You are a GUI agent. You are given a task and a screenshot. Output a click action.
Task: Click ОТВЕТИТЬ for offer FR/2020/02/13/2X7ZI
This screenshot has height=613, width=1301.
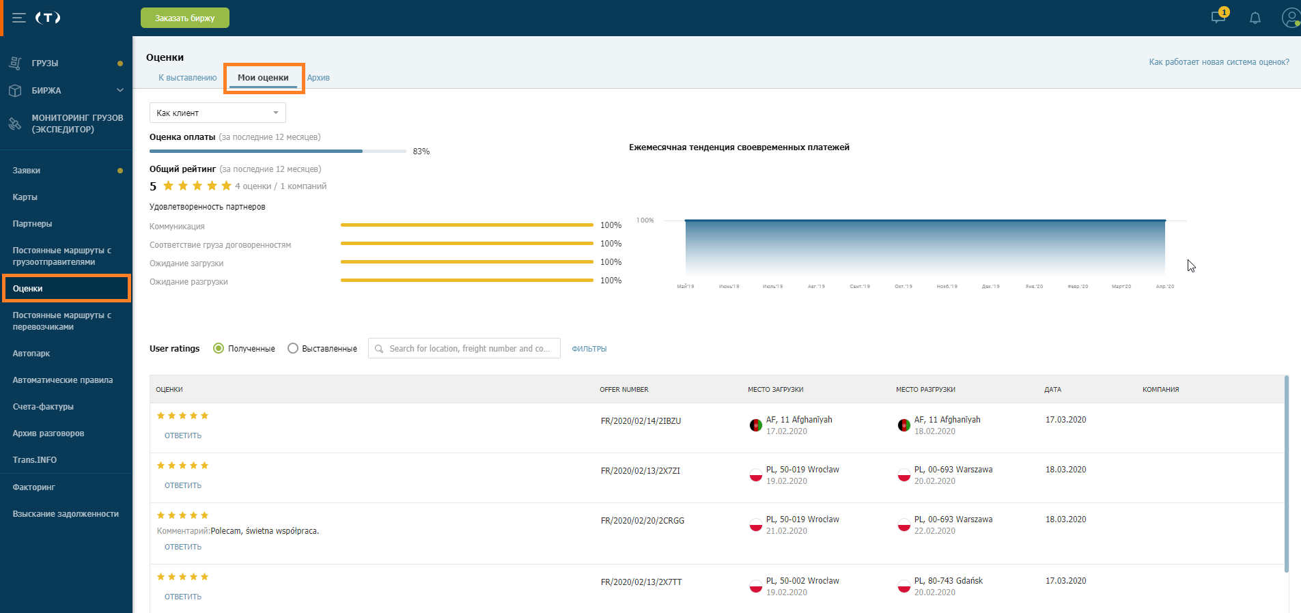[x=183, y=485]
